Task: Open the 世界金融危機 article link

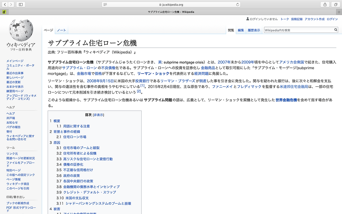Action: click(x=286, y=100)
